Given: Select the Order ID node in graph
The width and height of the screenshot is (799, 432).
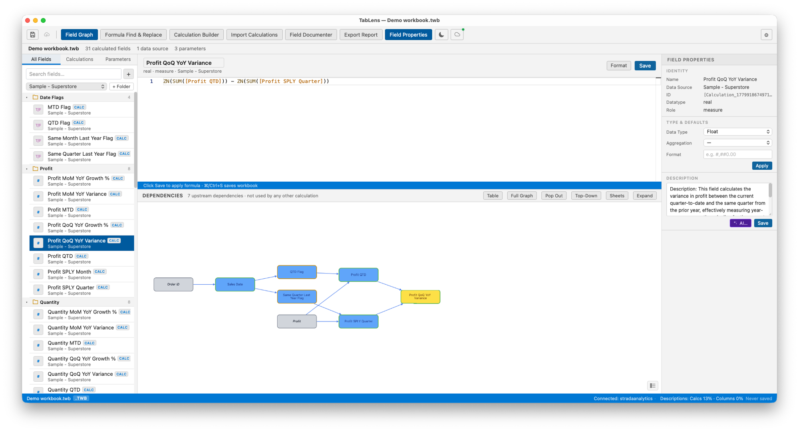Looking at the screenshot, I should (173, 284).
